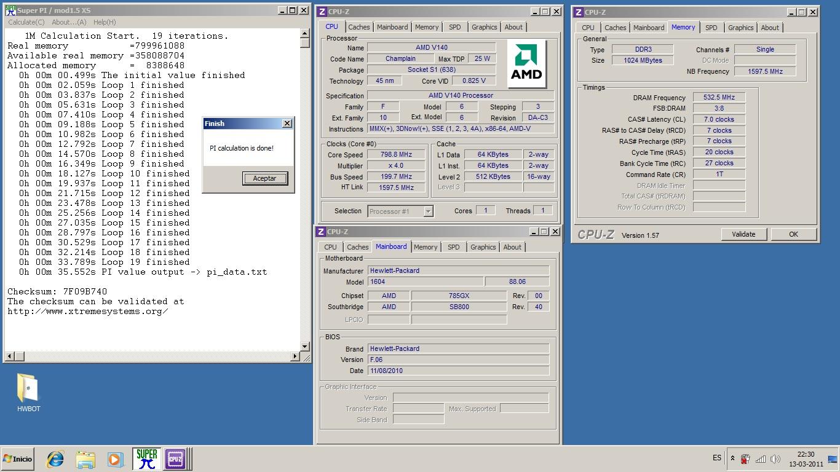Screen dimensions: 840x472
Task: Minimize the top CPU-Z CPU window
Action: coord(536,11)
